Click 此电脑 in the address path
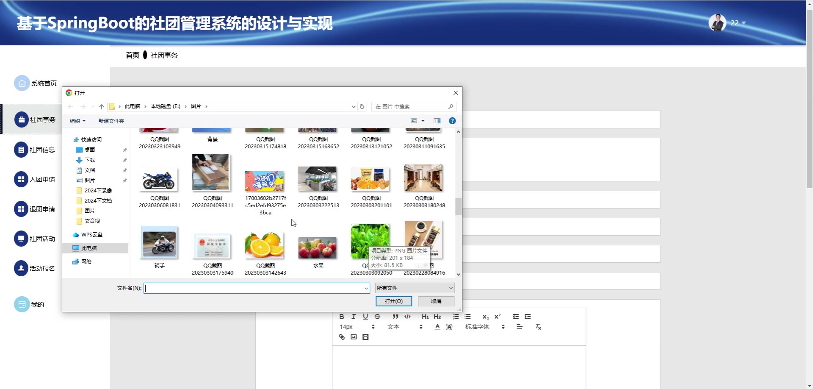The image size is (813, 389). [133, 106]
